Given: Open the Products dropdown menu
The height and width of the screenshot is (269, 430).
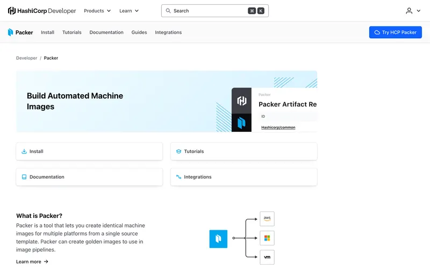Looking at the screenshot, I should pyautogui.click(x=97, y=11).
